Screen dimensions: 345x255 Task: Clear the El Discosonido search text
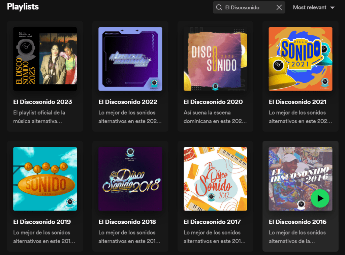(x=279, y=7)
